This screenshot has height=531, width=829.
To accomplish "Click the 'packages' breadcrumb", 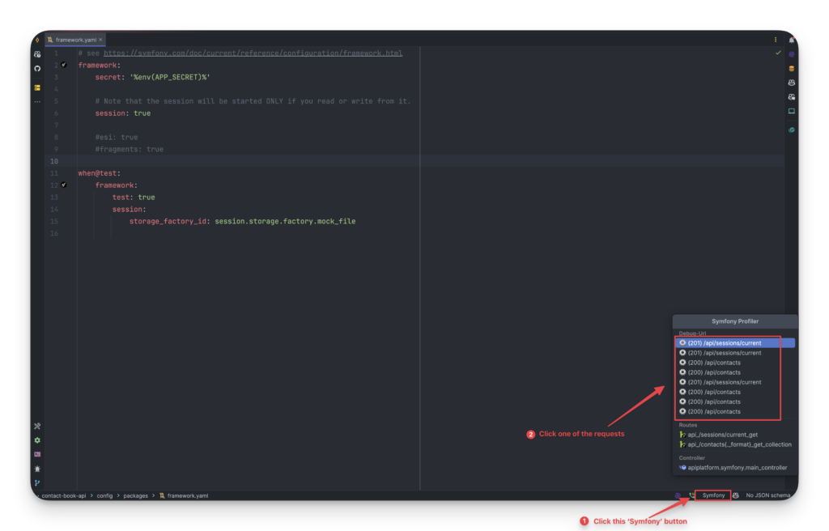I will click(135, 495).
